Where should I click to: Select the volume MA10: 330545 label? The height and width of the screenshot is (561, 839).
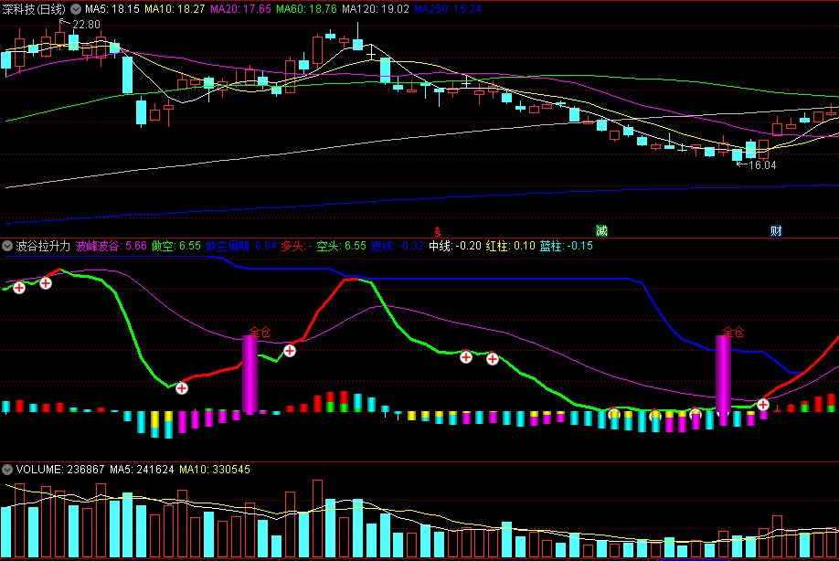pos(215,470)
